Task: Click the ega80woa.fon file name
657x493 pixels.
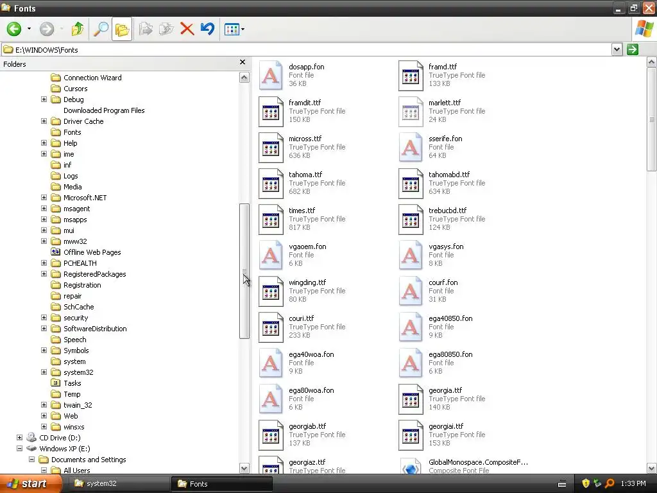Action: click(x=311, y=390)
